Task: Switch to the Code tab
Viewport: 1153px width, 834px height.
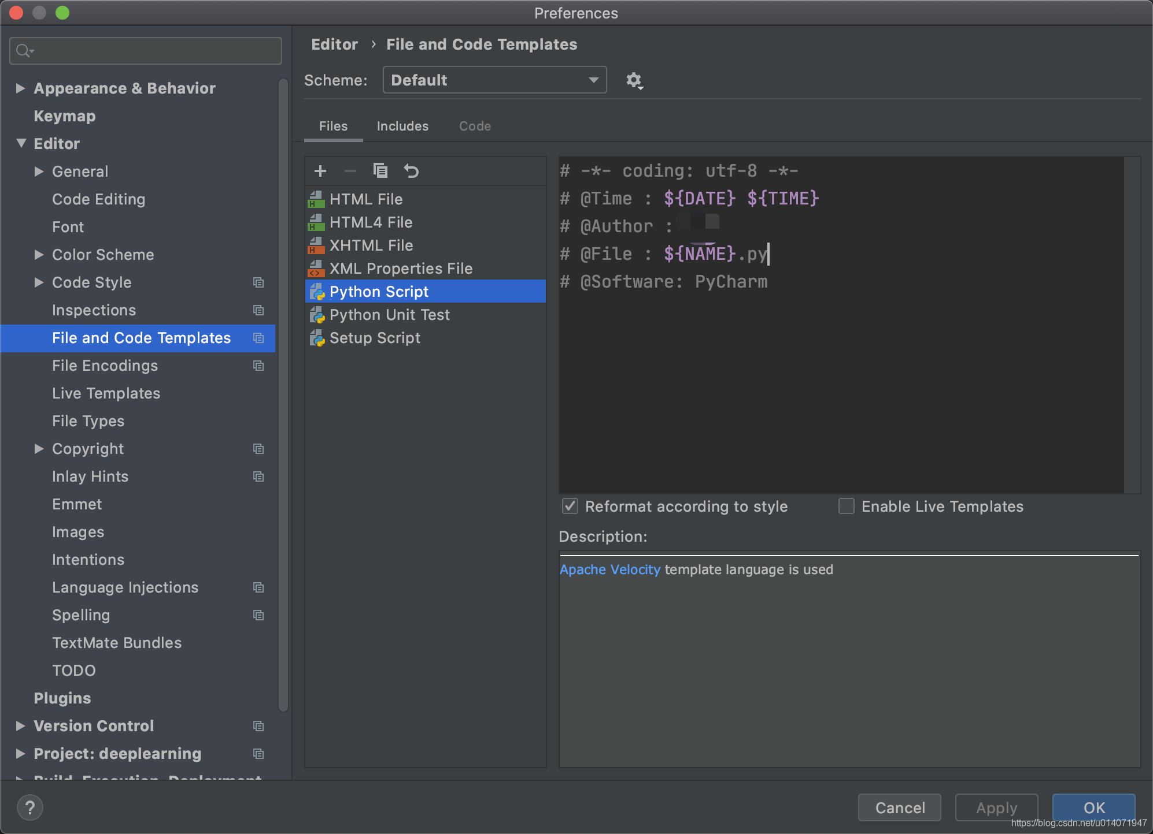Action: [475, 126]
